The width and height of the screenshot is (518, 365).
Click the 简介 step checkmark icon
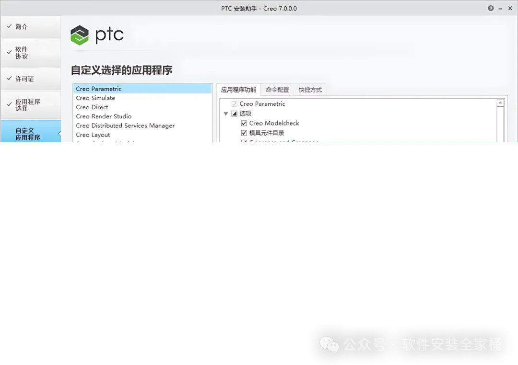(9, 26)
